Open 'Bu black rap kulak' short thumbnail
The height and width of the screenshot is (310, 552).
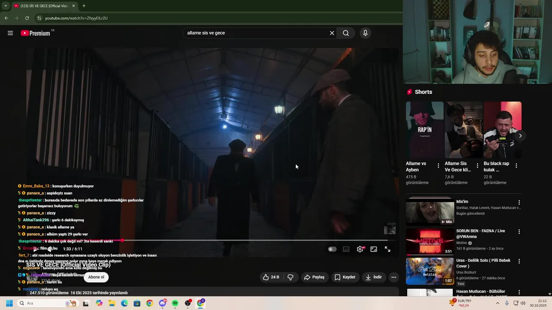tap(502, 130)
